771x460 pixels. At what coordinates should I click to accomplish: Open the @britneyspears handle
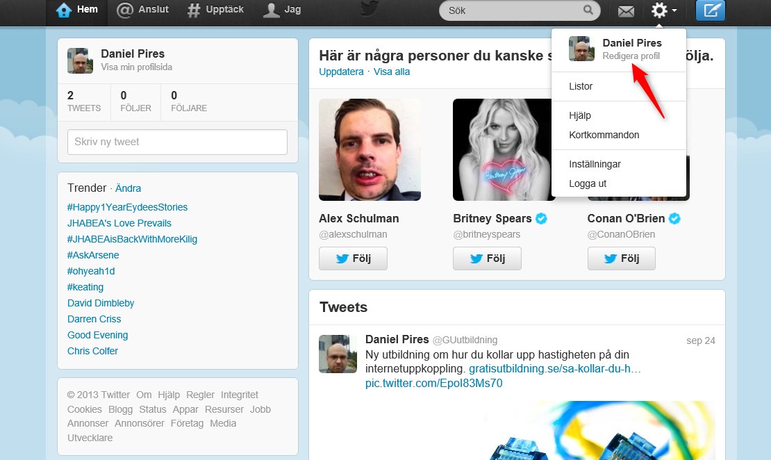coord(486,235)
